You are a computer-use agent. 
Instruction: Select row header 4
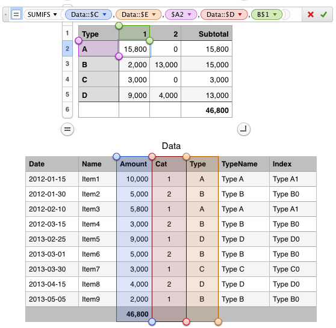[67, 79]
